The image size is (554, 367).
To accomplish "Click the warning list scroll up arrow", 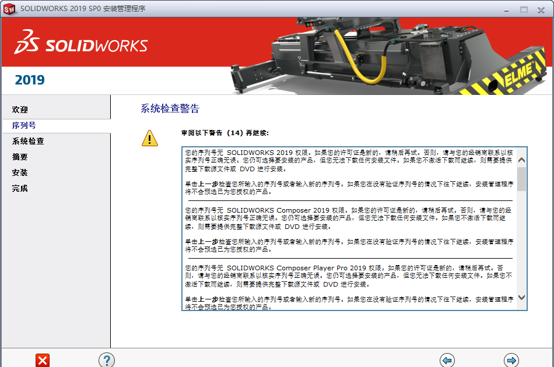I will [x=521, y=160].
